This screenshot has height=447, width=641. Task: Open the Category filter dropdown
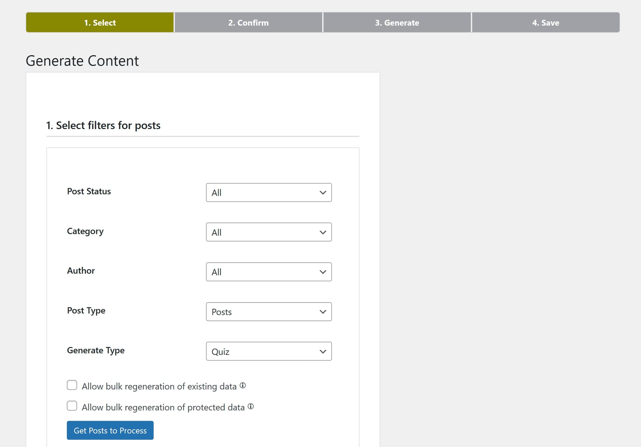pos(269,232)
